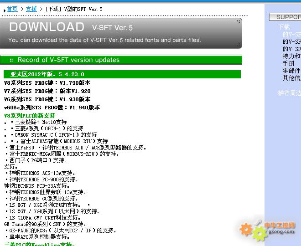This screenshot has width=301, height=246.
Task: Click the SUPPORT sidebar header button
Action: 285,17
